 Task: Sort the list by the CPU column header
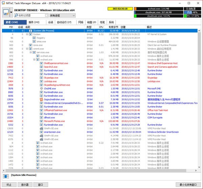point(101,27)
